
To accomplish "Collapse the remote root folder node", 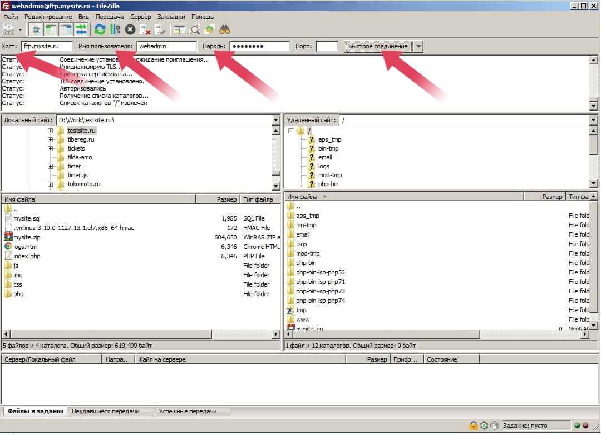I will tap(290, 131).
